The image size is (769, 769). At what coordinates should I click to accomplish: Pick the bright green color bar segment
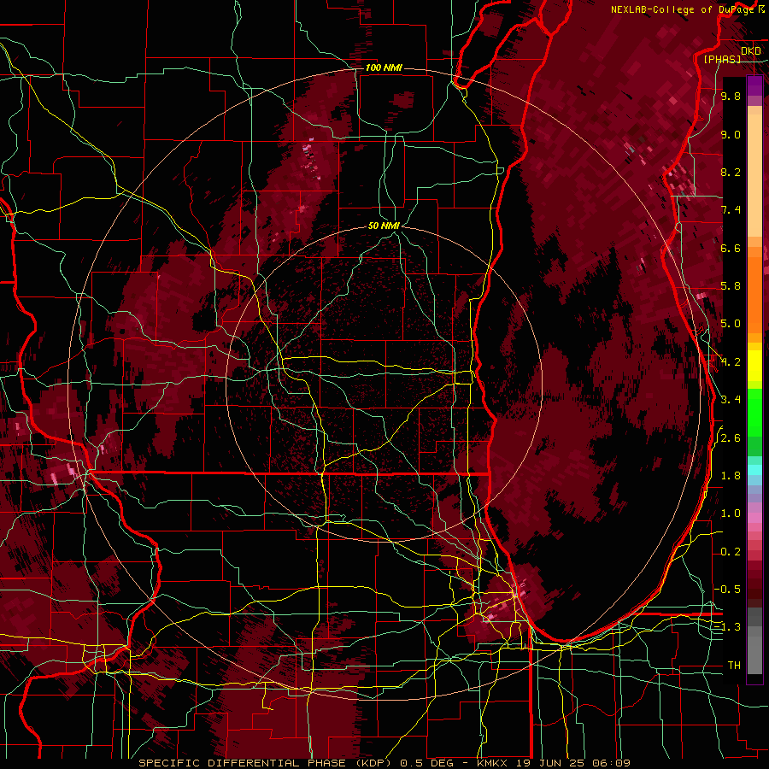754,414
